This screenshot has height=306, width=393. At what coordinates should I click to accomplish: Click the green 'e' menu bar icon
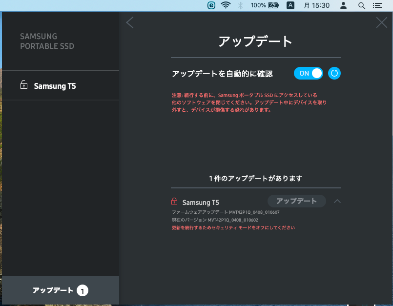point(211,5)
